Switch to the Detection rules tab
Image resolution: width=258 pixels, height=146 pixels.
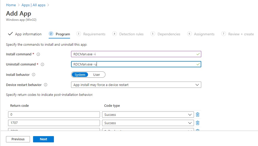click(x=131, y=34)
